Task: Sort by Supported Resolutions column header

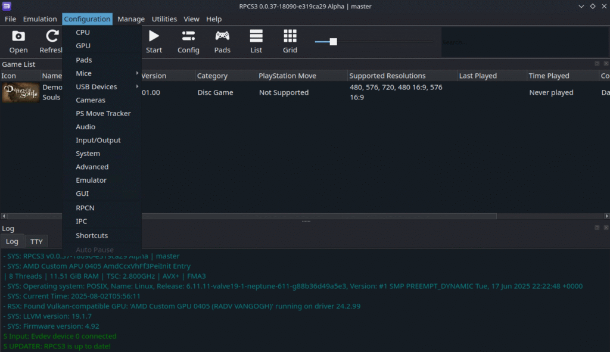Action: pyautogui.click(x=402, y=76)
